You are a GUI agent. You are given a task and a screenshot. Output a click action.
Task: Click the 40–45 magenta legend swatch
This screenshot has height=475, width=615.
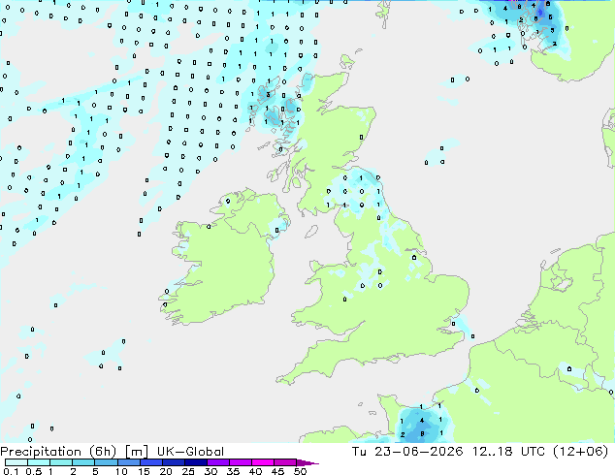click(263, 462)
